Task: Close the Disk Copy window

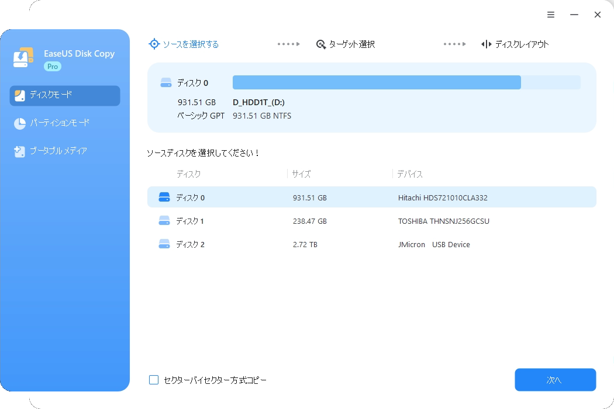Action: click(598, 15)
